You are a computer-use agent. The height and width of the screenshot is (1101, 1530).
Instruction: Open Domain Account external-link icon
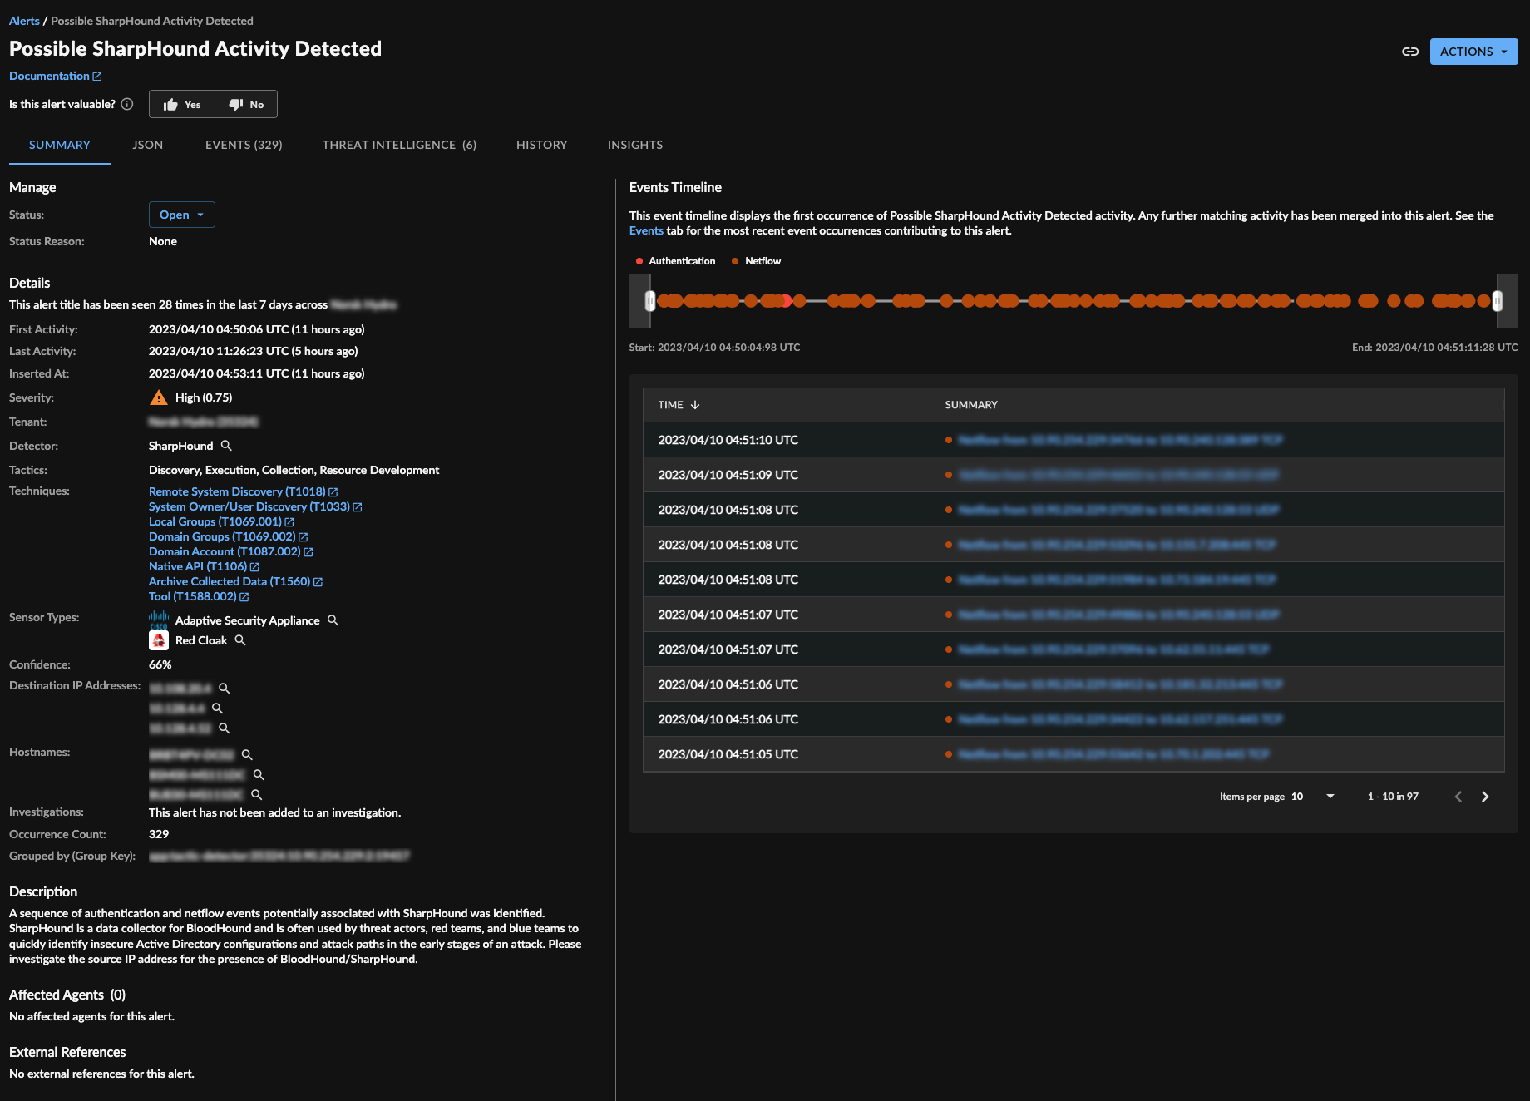pyautogui.click(x=308, y=552)
